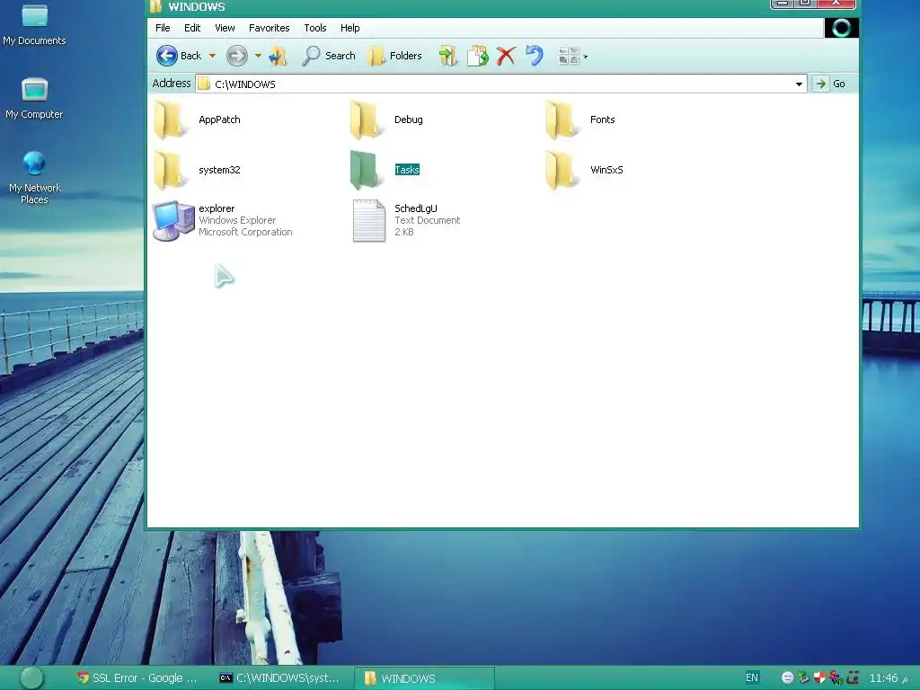The width and height of the screenshot is (920, 690).
Task: Click the grey Forward arrow button
Action: pyautogui.click(x=237, y=56)
